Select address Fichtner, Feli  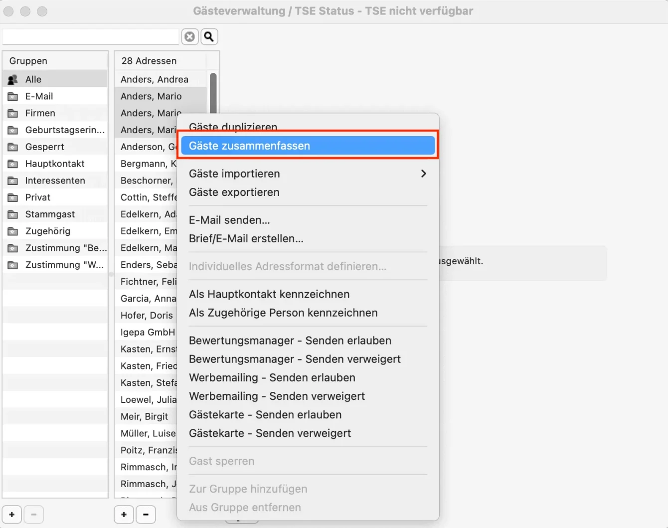click(146, 282)
